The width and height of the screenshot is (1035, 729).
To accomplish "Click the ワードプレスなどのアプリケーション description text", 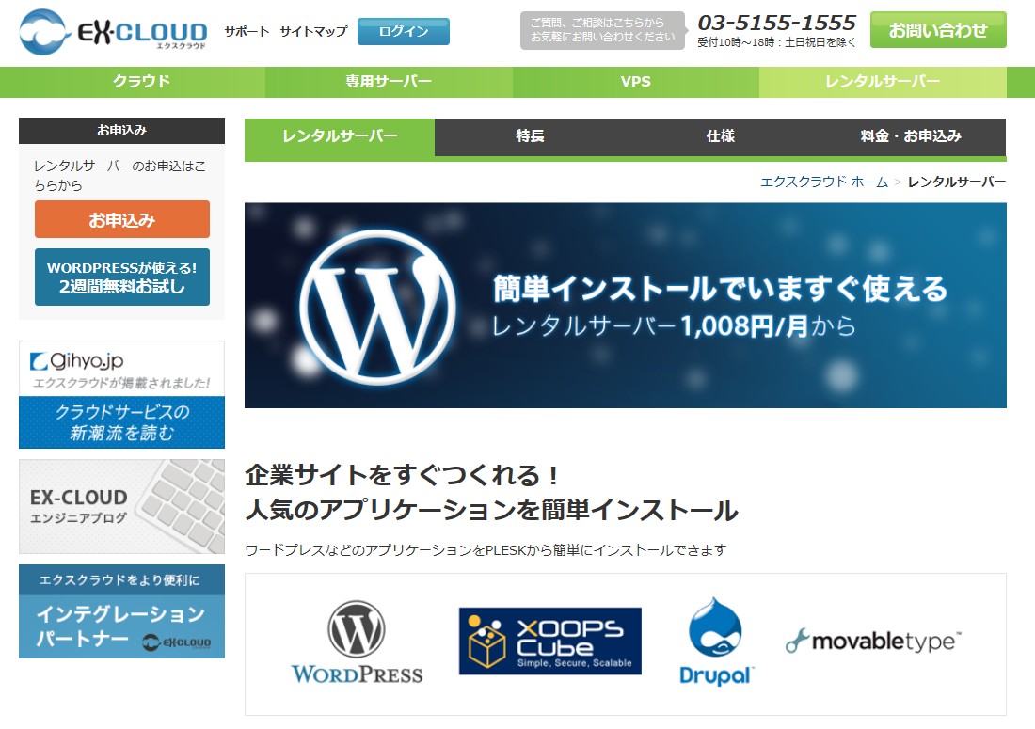I will [486, 550].
